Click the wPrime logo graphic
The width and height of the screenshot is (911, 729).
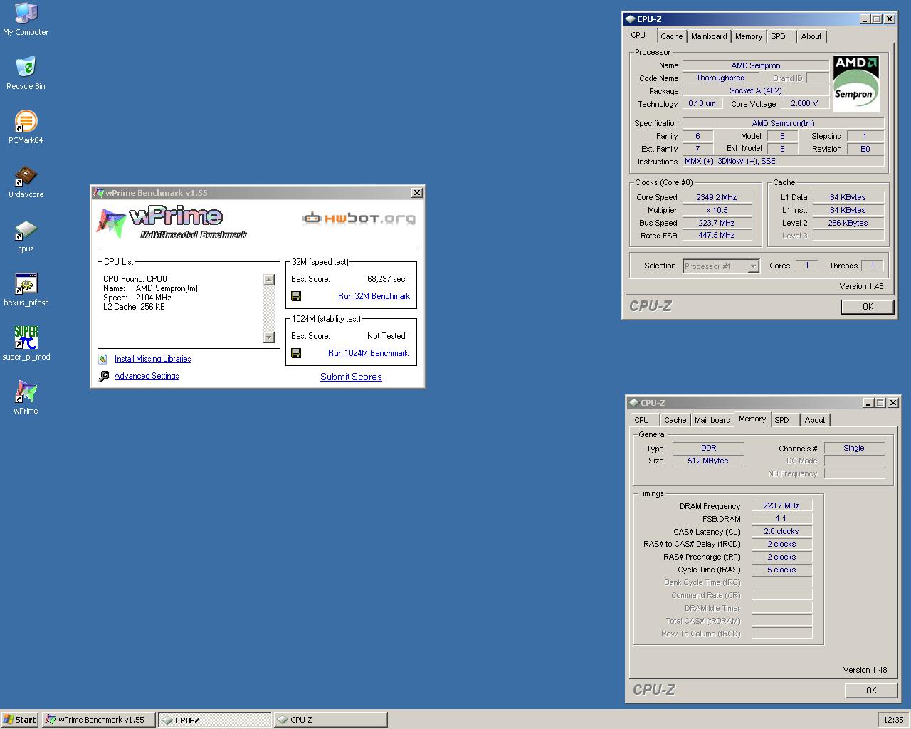point(172,222)
